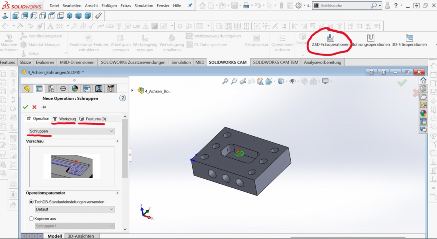Switch to the Werkzeug tab
Image resolution: width=437 pixels, height=239 pixels.
click(x=64, y=119)
